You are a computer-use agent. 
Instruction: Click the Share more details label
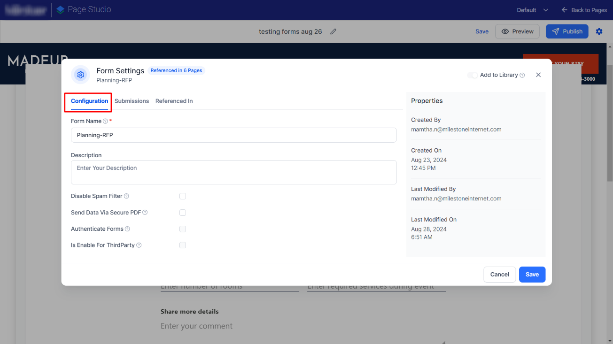(x=190, y=312)
